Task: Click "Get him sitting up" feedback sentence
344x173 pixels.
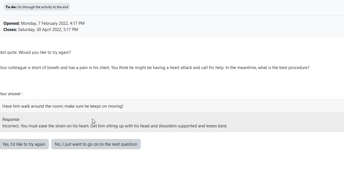Action: click(x=107, y=126)
